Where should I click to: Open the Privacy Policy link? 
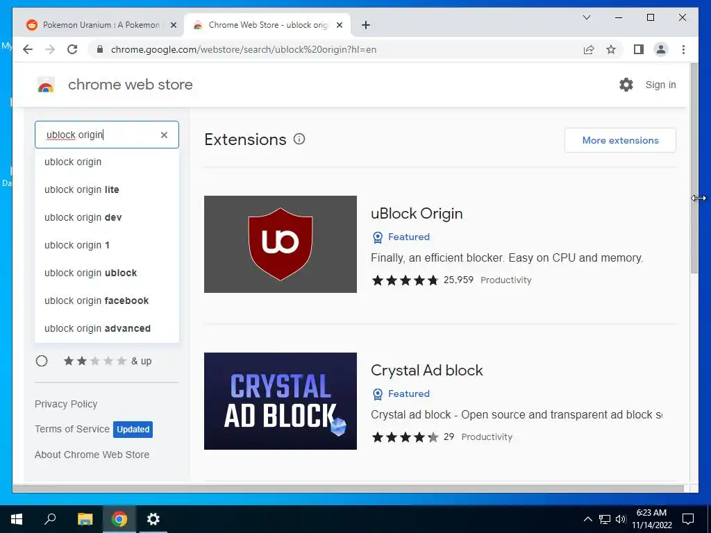(66, 404)
